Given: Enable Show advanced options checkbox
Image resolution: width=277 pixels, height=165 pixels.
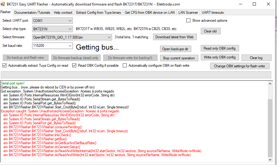Looking at the screenshot, I should pos(188,21).
